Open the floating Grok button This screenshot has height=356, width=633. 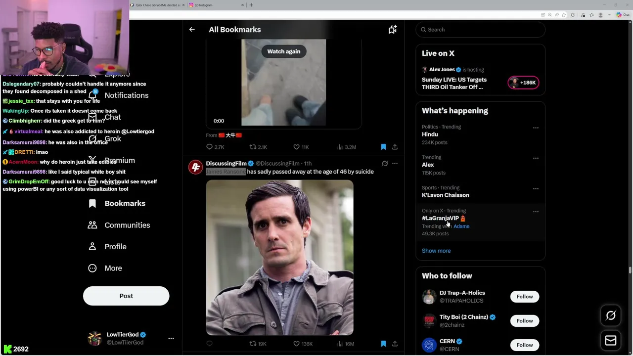pos(611,315)
